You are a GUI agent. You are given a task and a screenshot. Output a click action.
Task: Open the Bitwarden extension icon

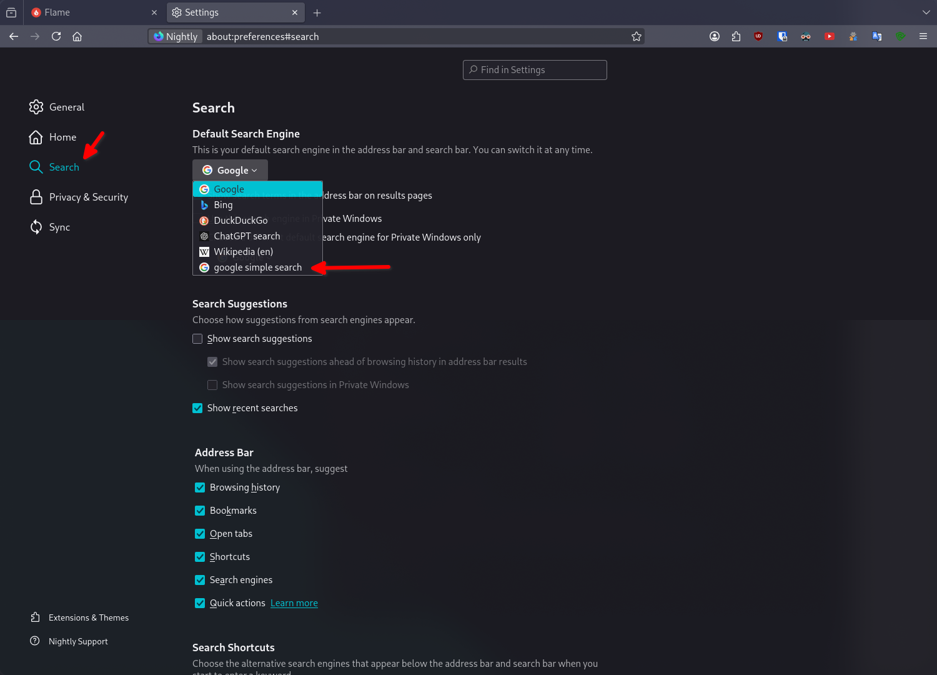(782, 36)
